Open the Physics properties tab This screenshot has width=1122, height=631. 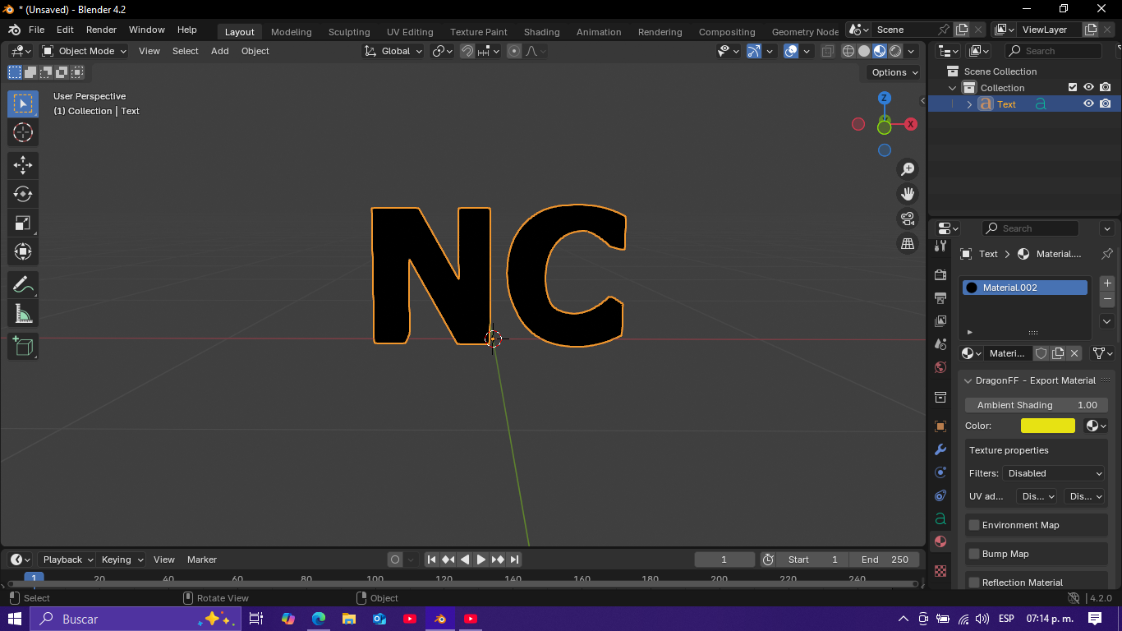[x=940, y=472]
